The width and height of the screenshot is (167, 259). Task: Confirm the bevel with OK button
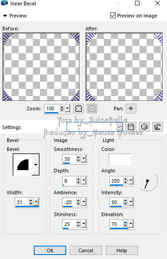pyautogui.click(x=50, y=251)
